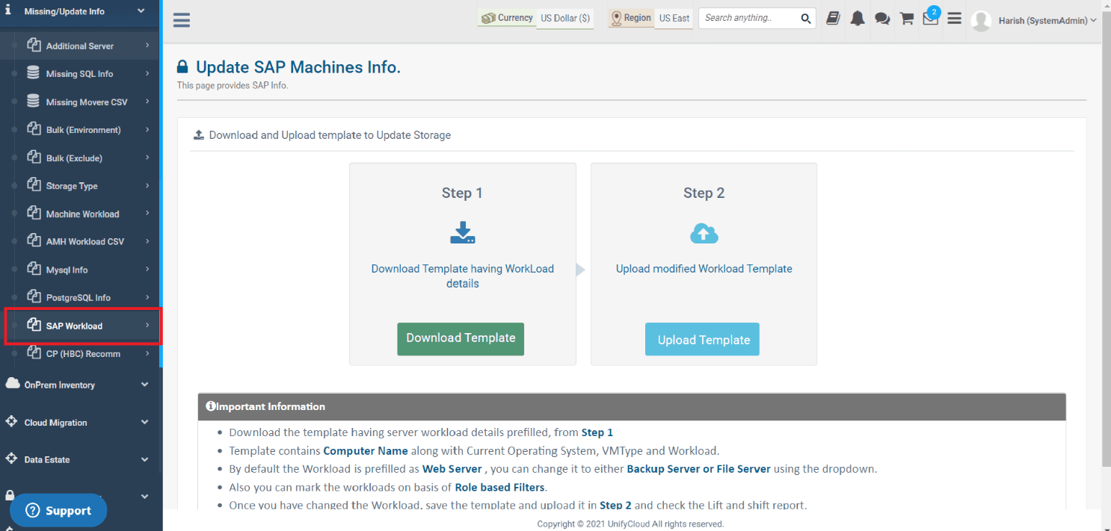Open the Harish (SystemAdmin) user menu
Image resolution: width=1111 pixels, height=531 pixels.
pos(1033,21)
